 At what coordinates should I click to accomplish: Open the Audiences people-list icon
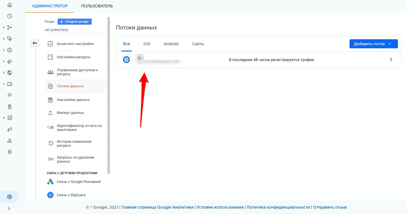[10, 129]
